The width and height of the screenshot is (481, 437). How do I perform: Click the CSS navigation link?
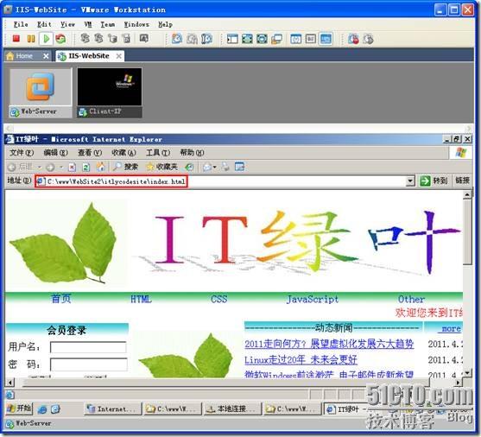219,299
